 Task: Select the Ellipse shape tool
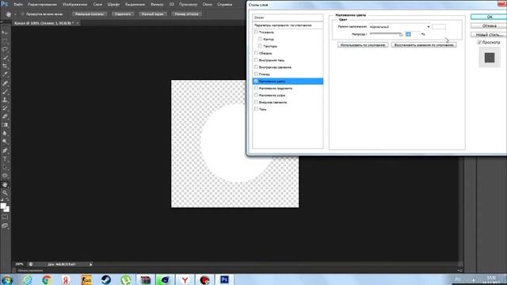coord(5,176)
